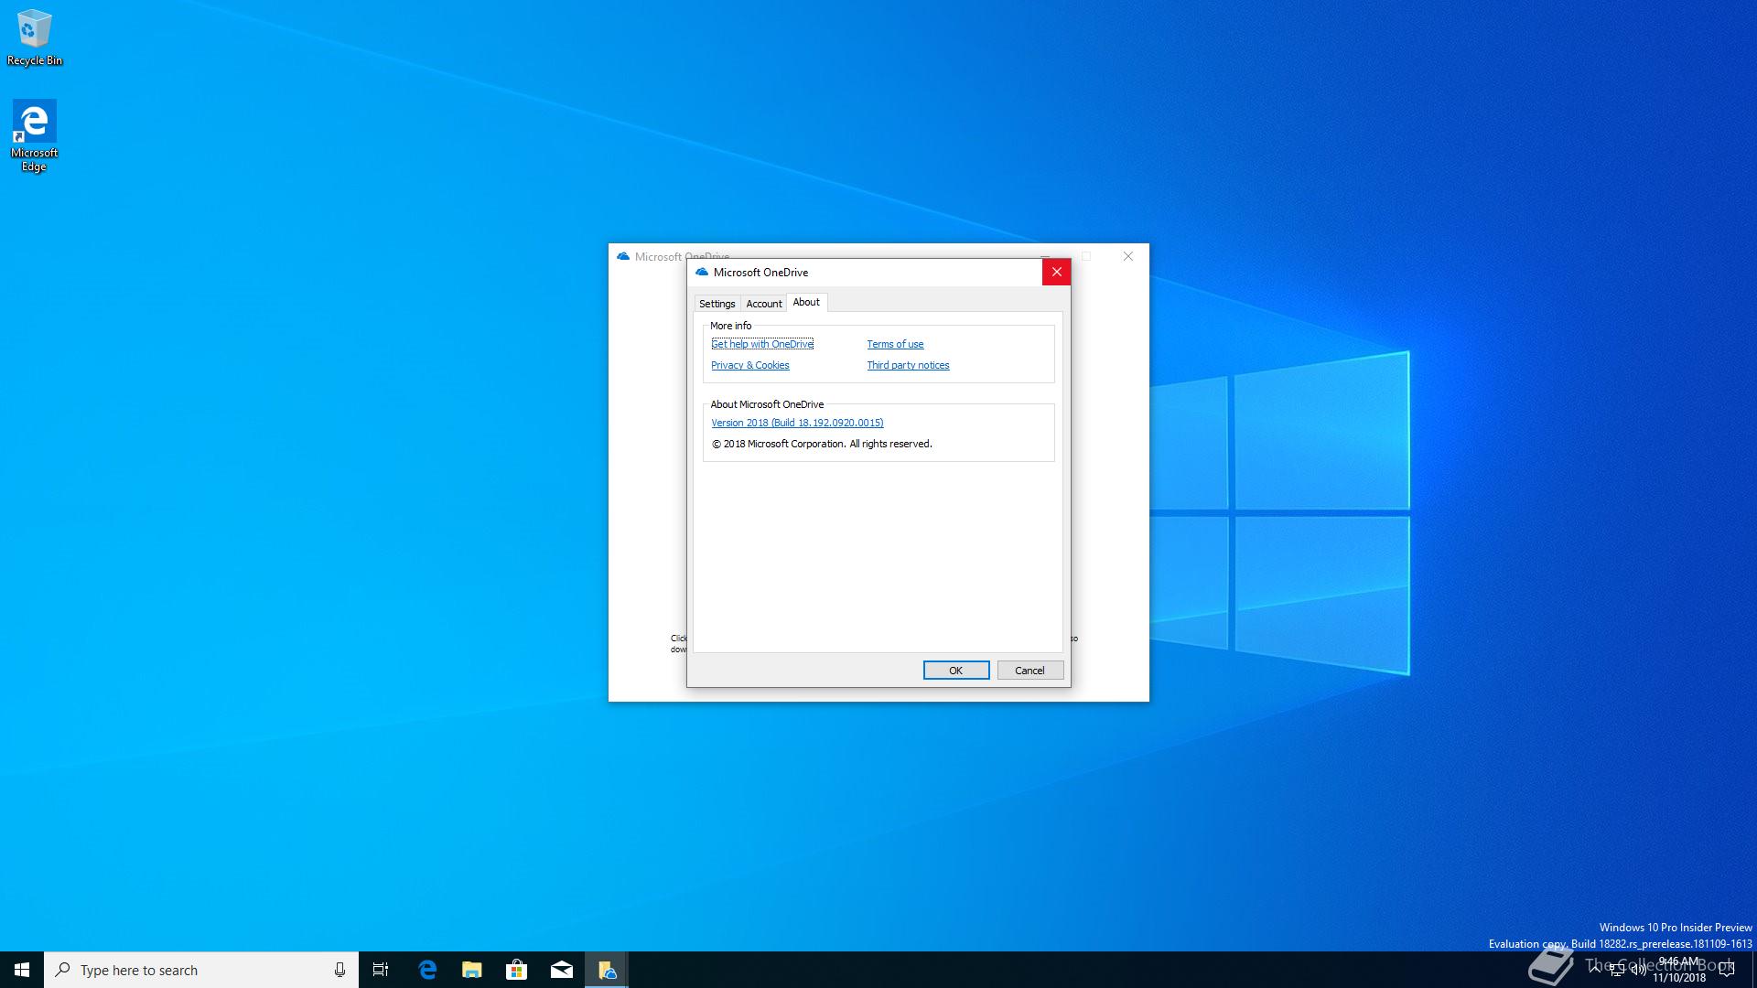Open the Mail app from the taskbar

pos(562,970)
